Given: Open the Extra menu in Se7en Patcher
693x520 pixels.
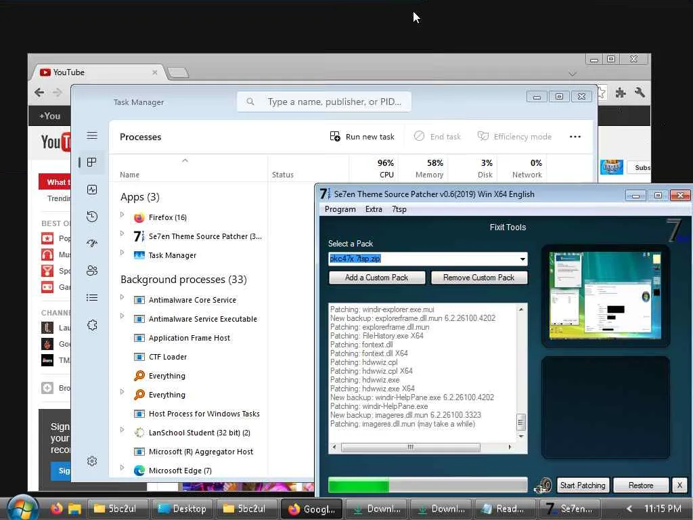Looking at the screenshot, I should (374, 209).
